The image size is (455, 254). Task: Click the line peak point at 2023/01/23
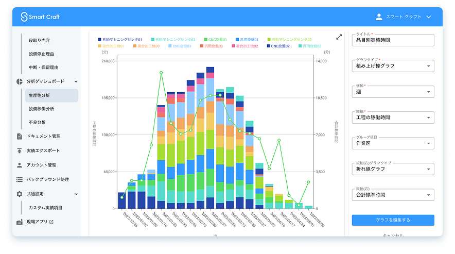tap(161, 73)
